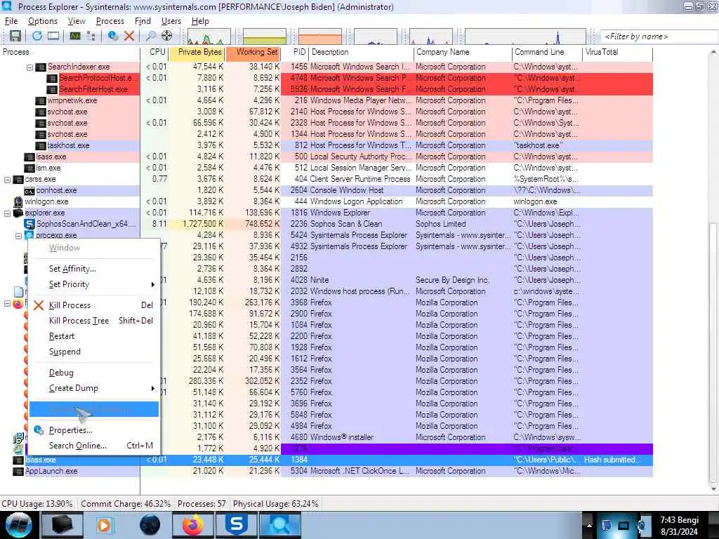This screenshot has height=539, width=719.
Task: Sort by the Working Set column header
Action: [x=253, y=52]
